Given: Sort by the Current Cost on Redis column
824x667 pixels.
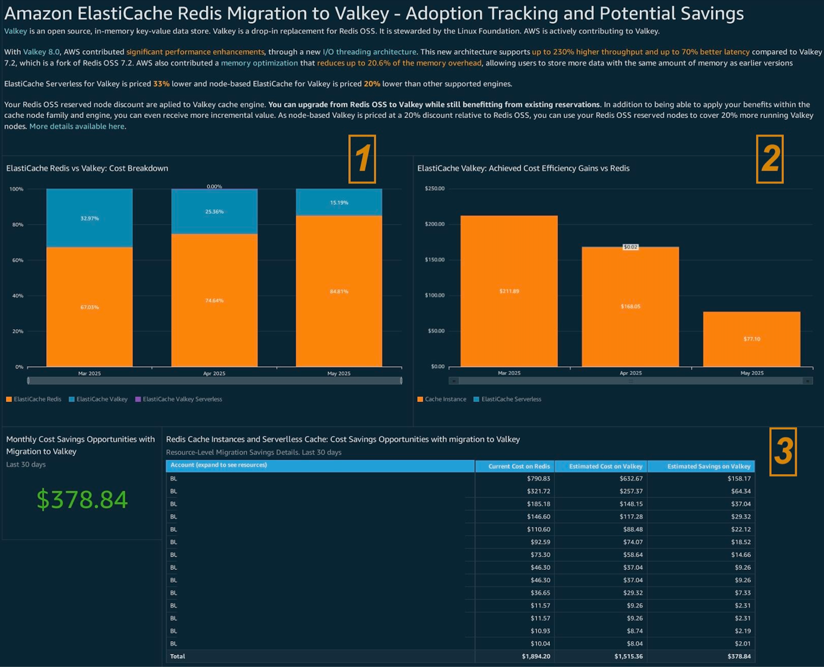Looking at the screenshot, I should pyautogui.click(x=515, y=466).
